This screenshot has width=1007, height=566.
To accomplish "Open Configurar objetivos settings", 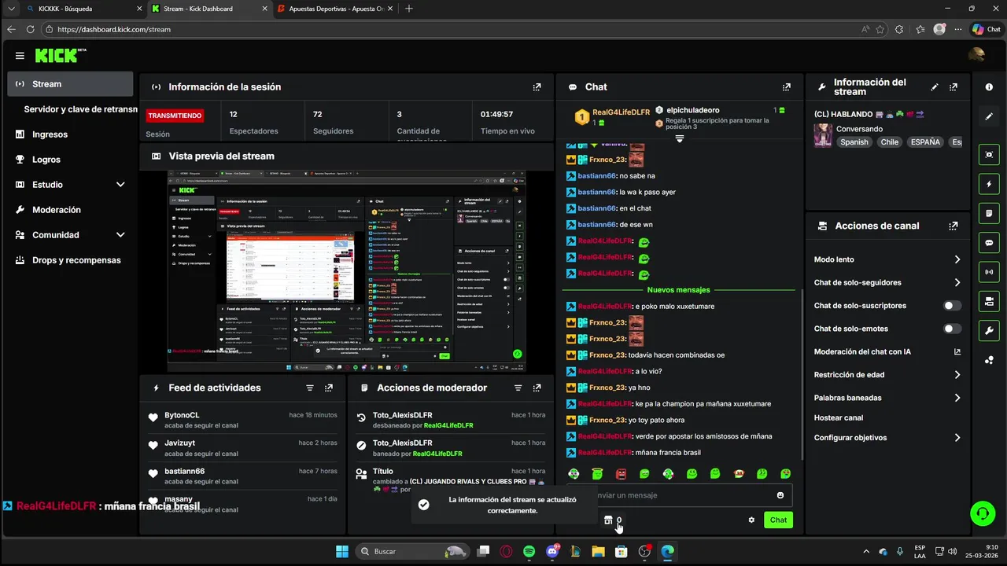I will point(887,438).
